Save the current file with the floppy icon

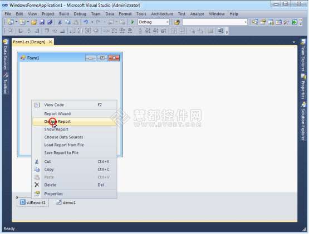pyautogui.click(x=42, y=22)
